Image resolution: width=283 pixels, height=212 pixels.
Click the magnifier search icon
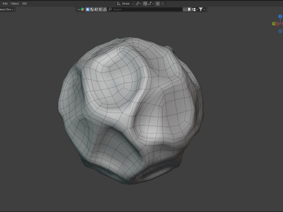(110, 9)
